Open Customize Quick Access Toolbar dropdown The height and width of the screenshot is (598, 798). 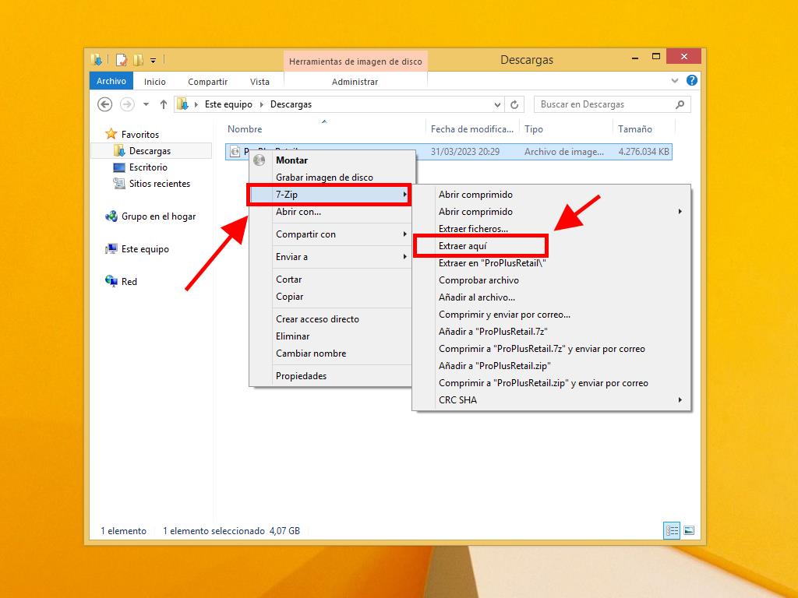tap(154, 60)
